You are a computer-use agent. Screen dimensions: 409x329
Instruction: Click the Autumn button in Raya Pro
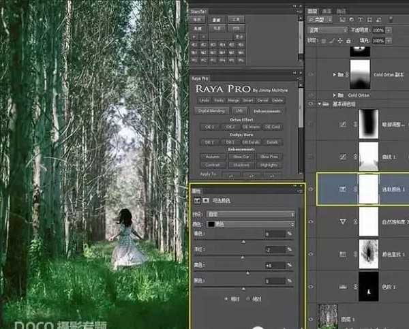(x=213, y=156)
